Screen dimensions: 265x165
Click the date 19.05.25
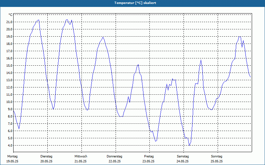pos(12,161)
